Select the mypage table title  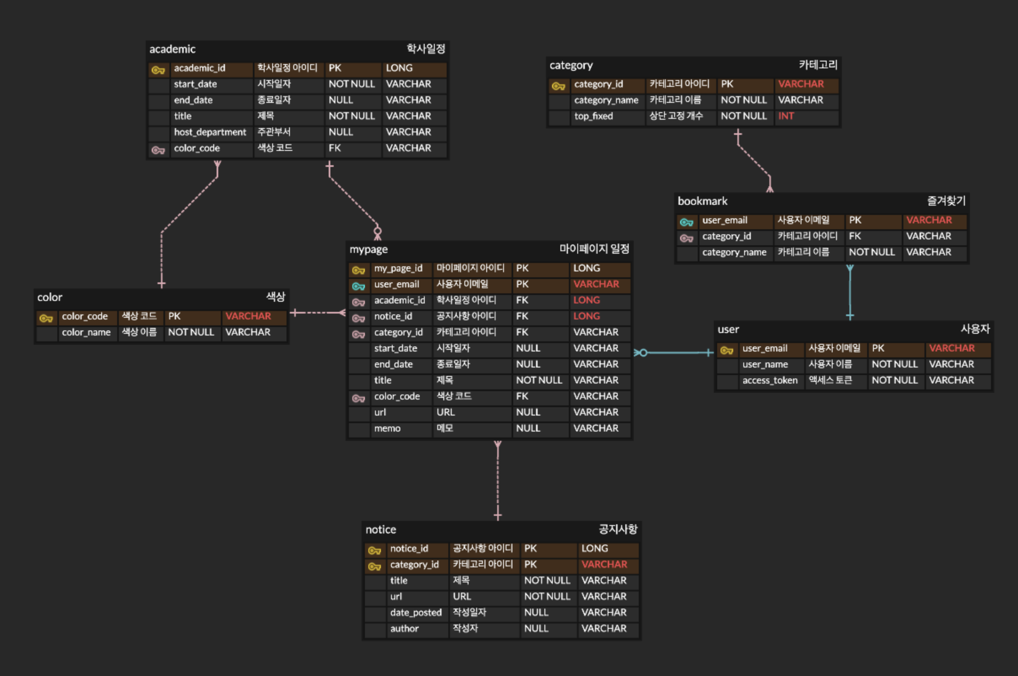(x=369, y=249)
